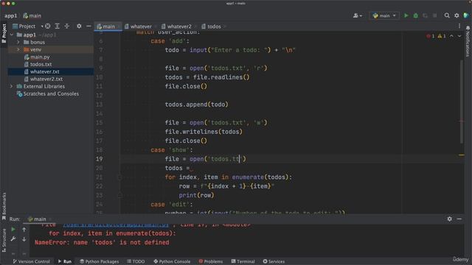472x265 pixels.
Task: Open the user account icon menu
Action: click(357, 15)
